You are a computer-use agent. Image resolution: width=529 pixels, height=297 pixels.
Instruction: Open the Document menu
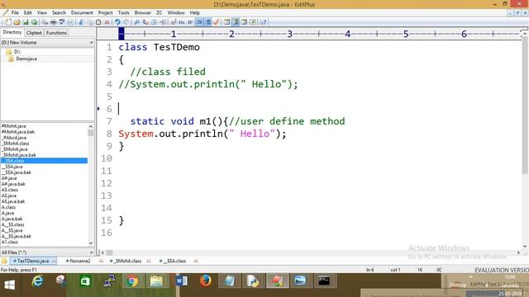(82, 13)
